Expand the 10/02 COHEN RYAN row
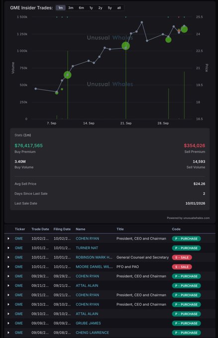218x338 pixels. tap(8, 239)
